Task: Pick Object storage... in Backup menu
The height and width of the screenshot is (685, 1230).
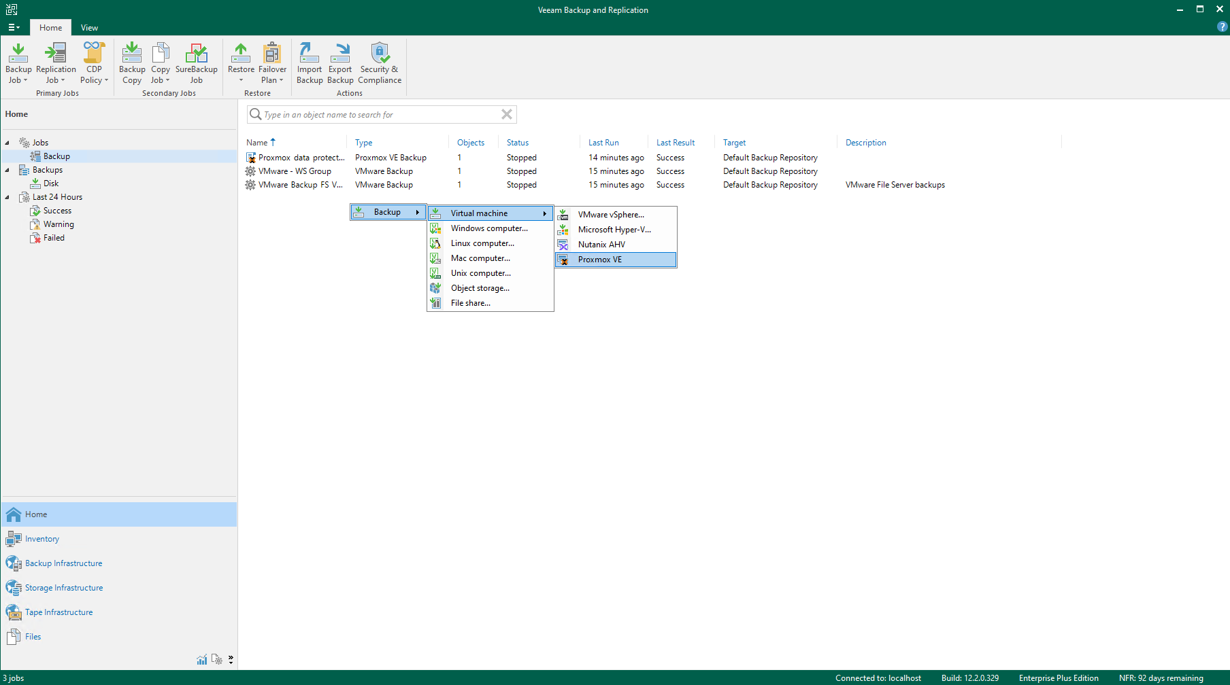Action: [x=480, y=288]
